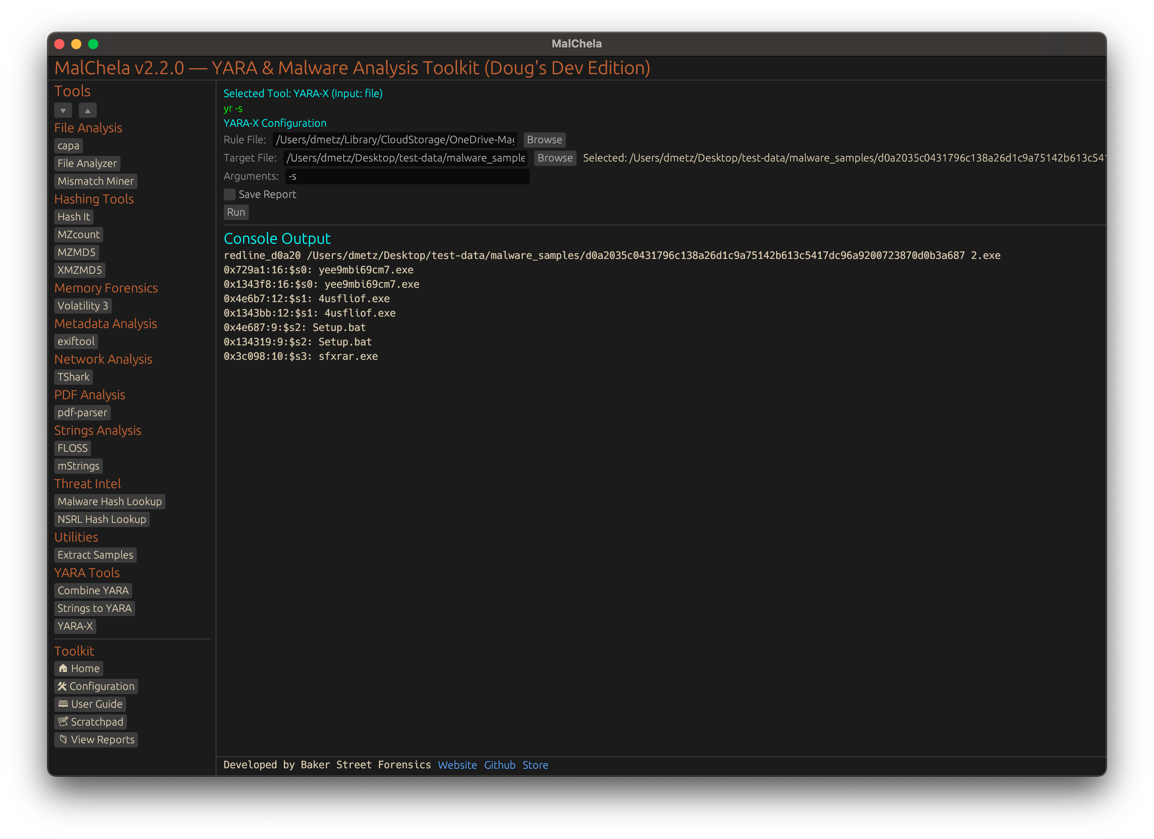The image size is (1154, 839).
Task: Click the 0x4e687 Setup.bat line
Action: coord(294,328)
